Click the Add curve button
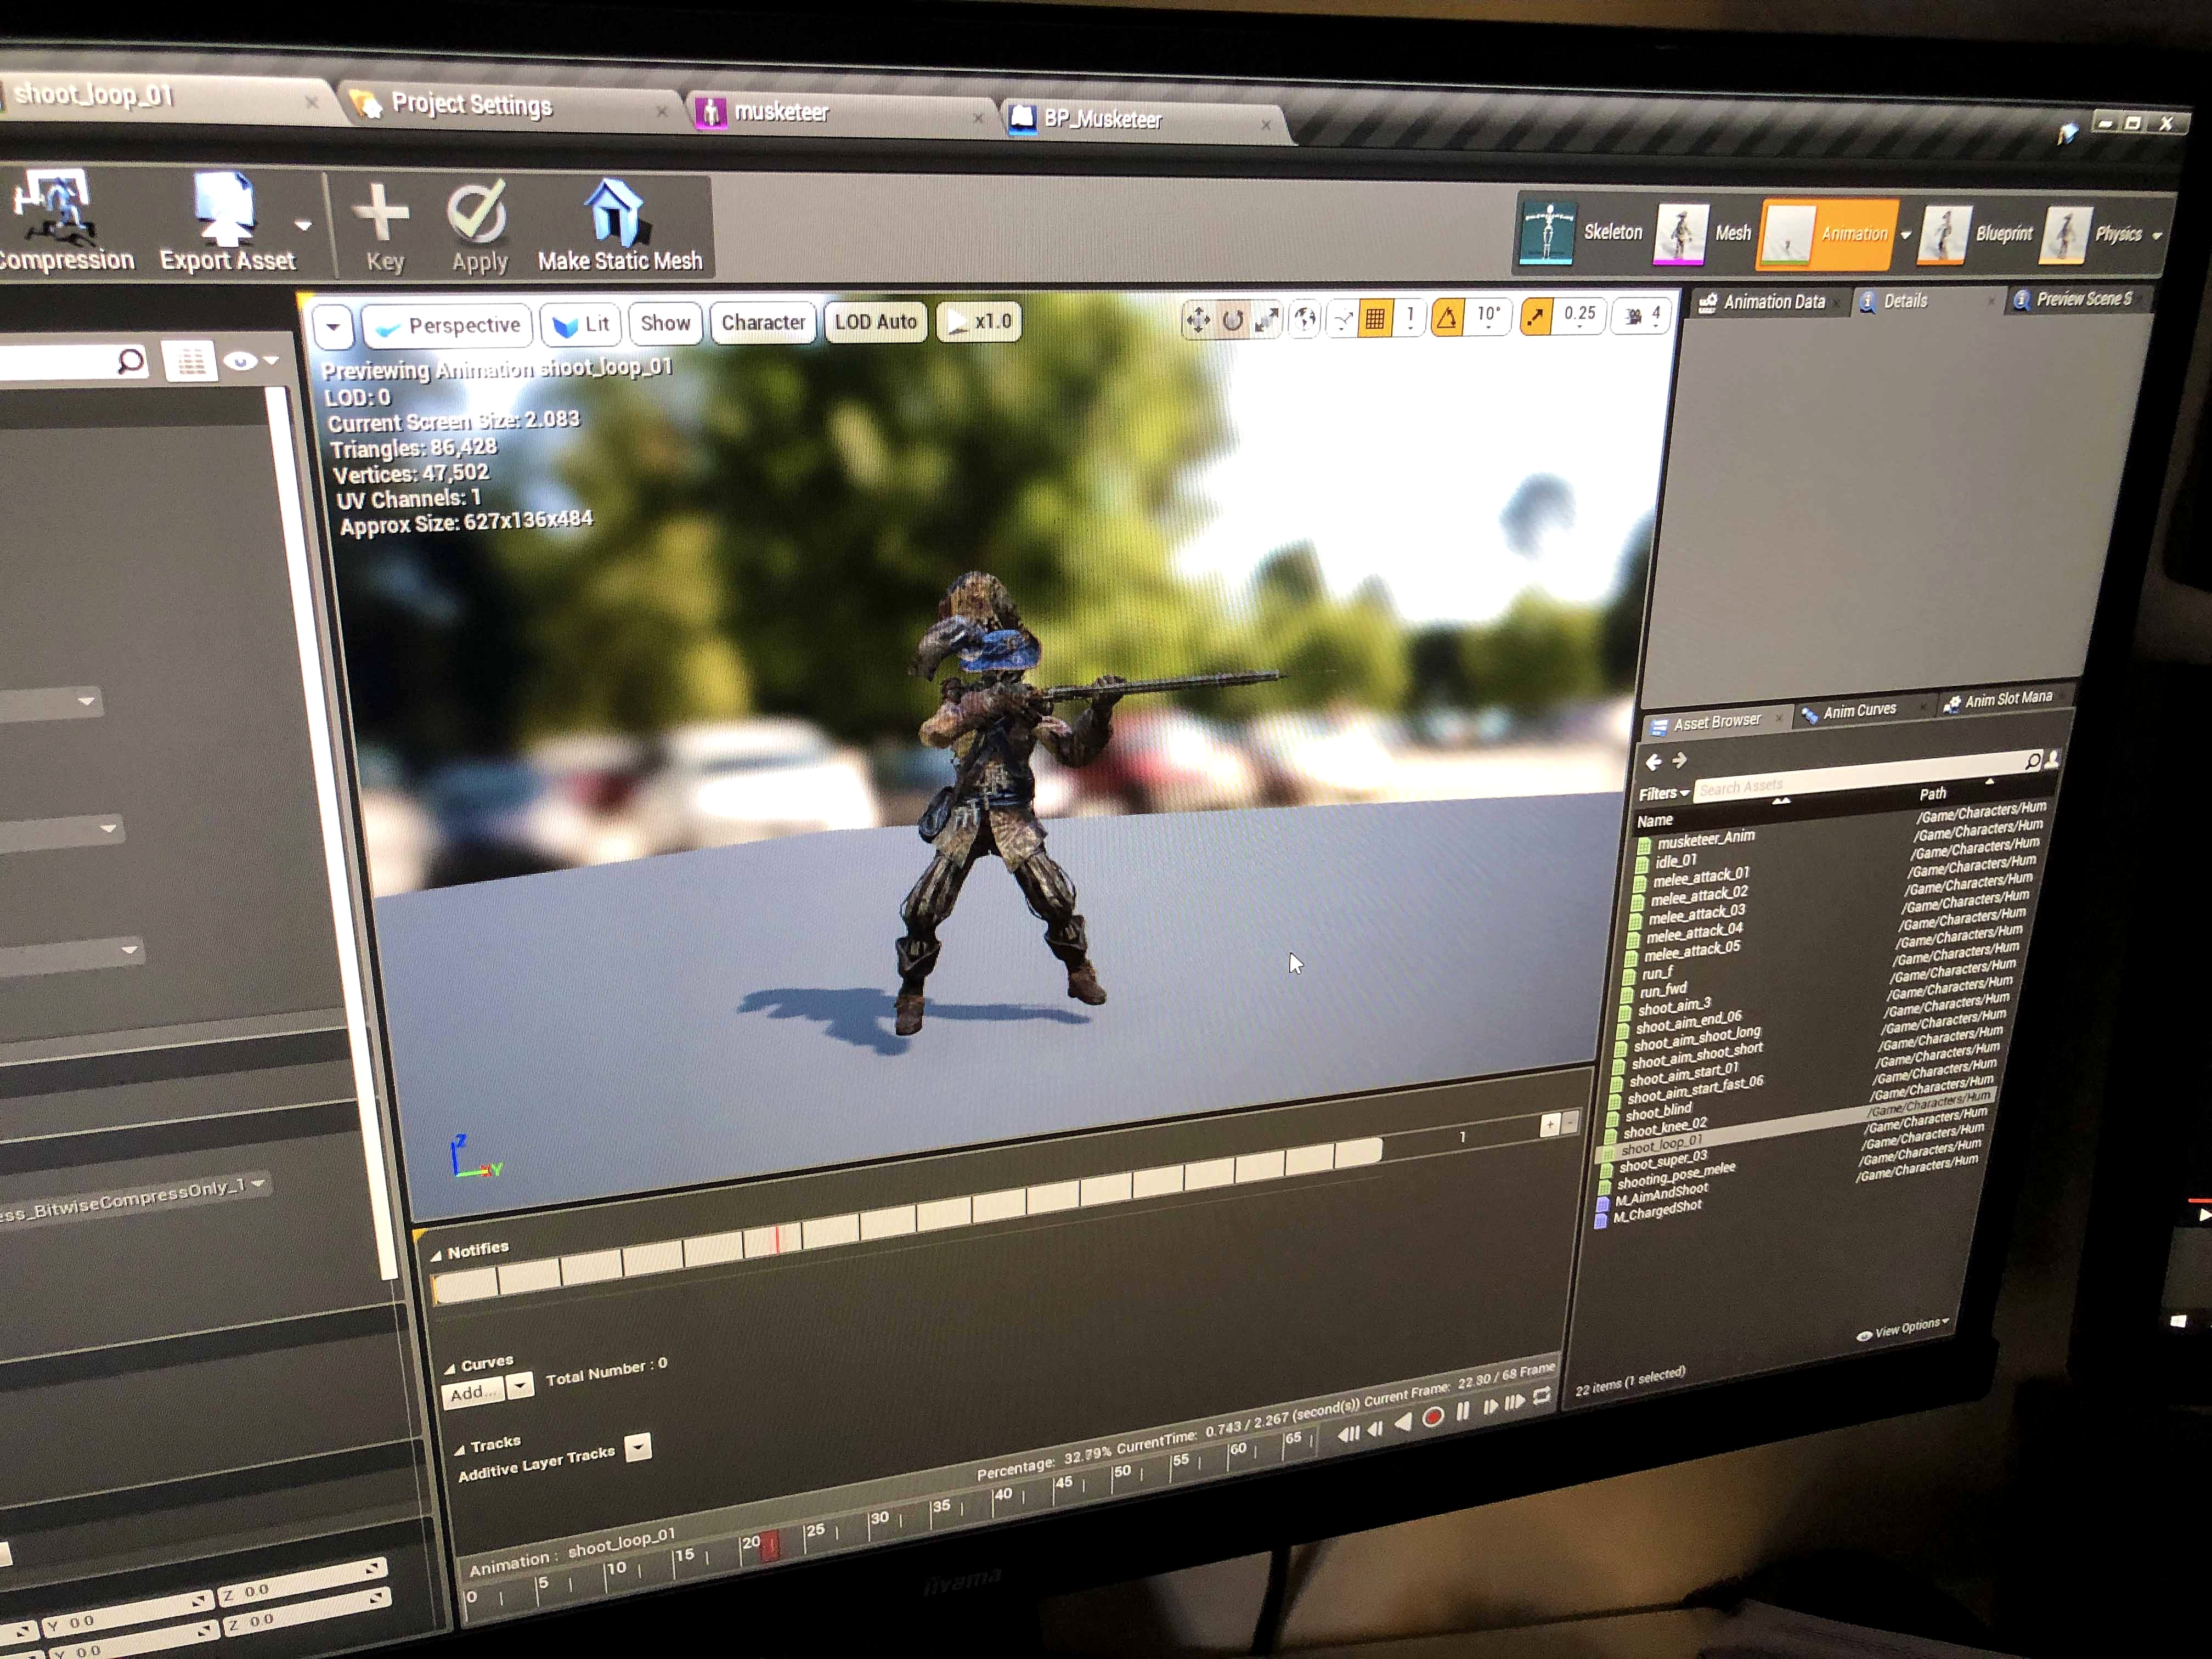This screenshot has height=1659, width=2212. [x=470, y=1393]
